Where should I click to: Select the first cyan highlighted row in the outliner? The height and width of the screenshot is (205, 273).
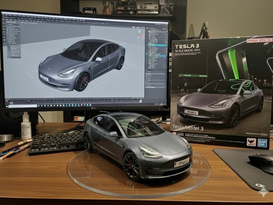pos(156,44)
